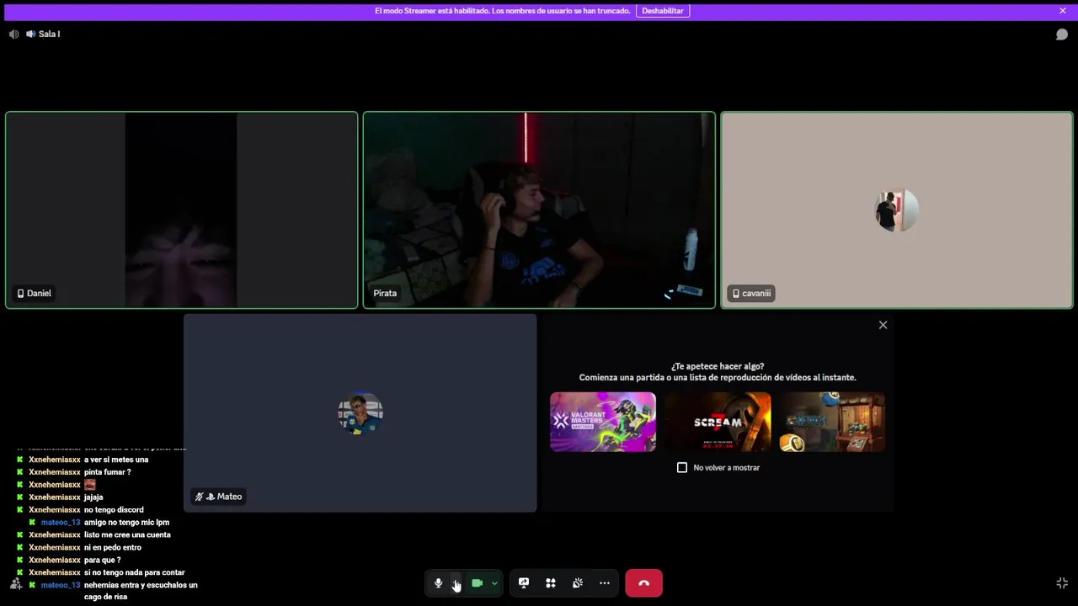Image resolution: width=1078 pixels, height=606 pixels.
Task: Click the phone icon on Daniel's label
Action: 20,294
